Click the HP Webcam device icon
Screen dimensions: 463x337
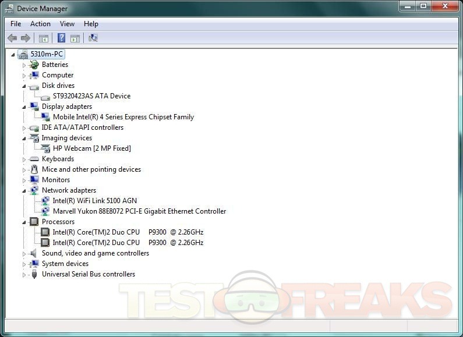tap(45, 148)
